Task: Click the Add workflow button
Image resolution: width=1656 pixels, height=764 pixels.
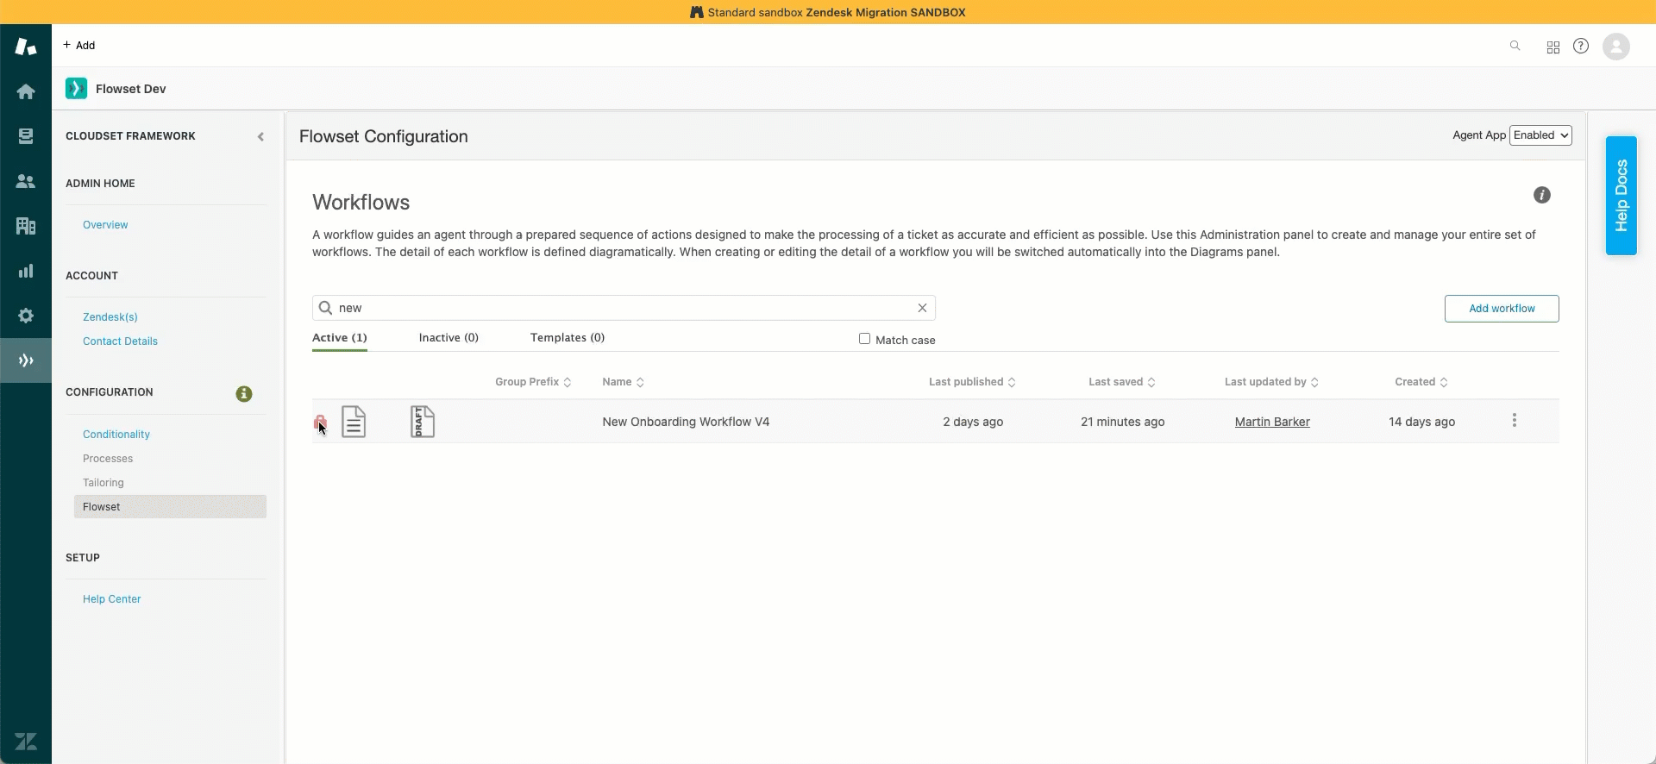Action: (x=1502, y=309)
